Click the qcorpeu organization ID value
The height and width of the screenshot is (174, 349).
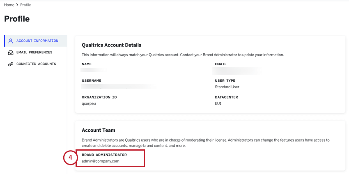[x=89, y=104]
